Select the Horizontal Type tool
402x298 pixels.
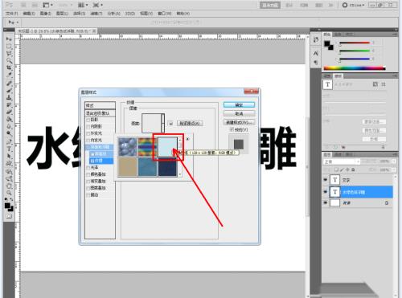click(9, 149)
